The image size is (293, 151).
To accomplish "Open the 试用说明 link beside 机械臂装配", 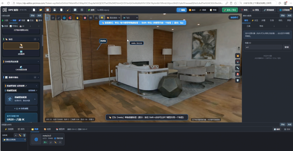I will tap(33, 90).
